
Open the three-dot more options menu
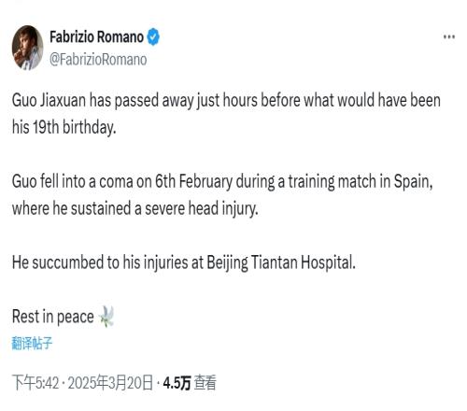[x=449, y=36]
